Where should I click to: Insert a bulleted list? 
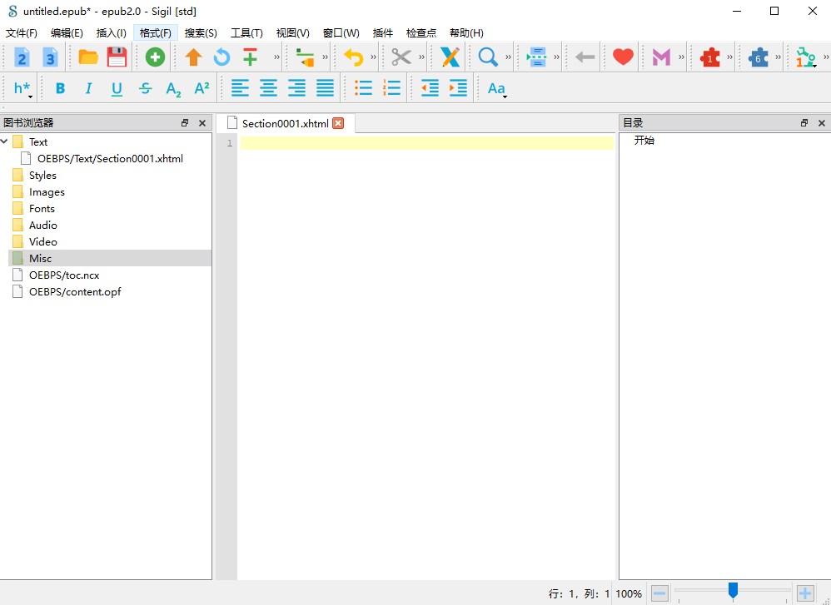(x=363, y=88)
